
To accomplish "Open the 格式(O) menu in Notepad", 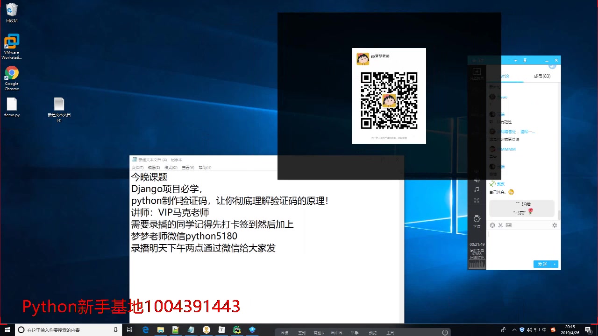I will [171, 168].
